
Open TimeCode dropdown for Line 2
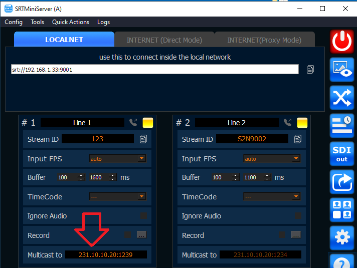272,196
